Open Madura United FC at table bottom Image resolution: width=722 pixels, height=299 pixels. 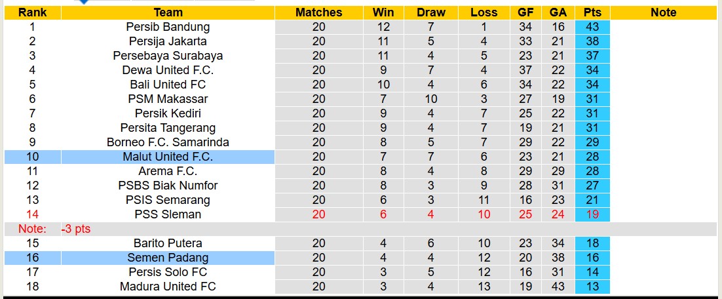168,287
